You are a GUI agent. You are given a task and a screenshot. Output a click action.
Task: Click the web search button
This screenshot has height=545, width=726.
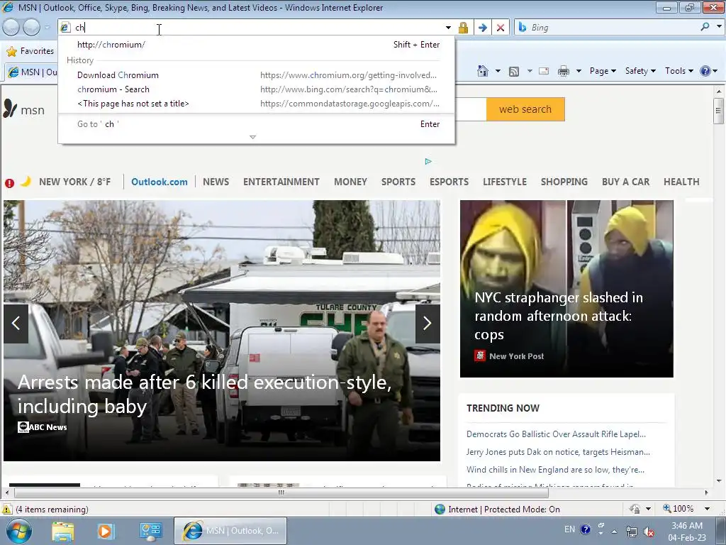point(525,109)
